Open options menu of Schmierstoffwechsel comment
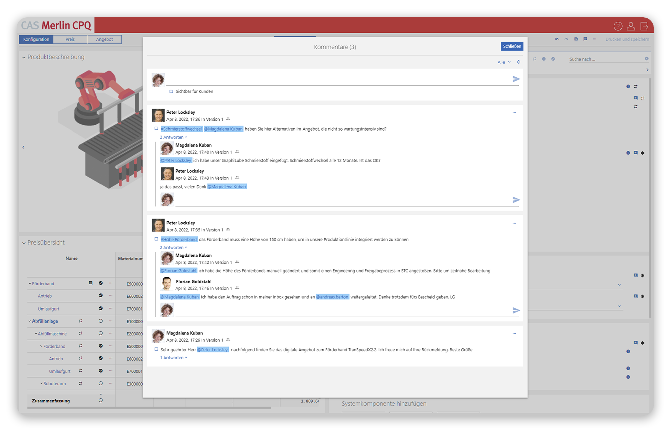The height and width of the screenshot is (435, 670). [514, 113]
